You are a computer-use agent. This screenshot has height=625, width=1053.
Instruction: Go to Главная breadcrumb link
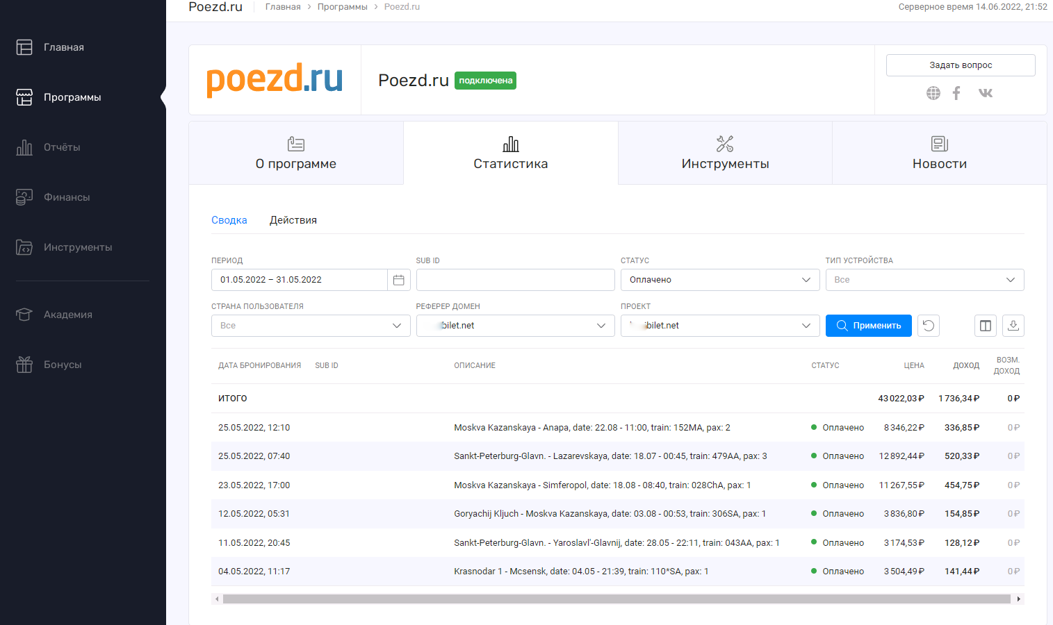tap(283, 7)
